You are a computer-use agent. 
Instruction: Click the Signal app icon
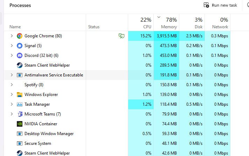20,46
